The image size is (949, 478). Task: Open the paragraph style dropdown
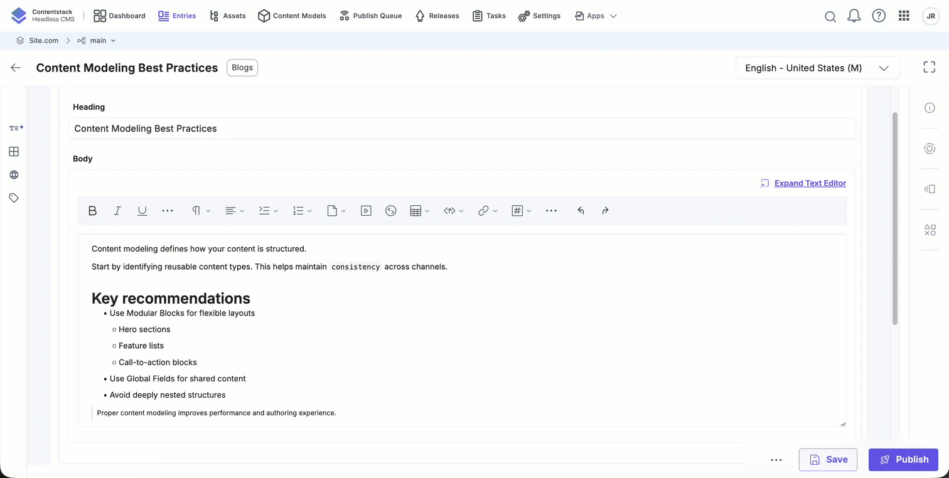[201, 211]
